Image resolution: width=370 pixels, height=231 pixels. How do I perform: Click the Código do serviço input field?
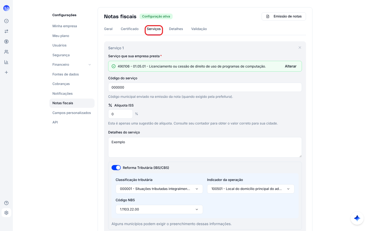pyautogui.click(x=205, y=87)
